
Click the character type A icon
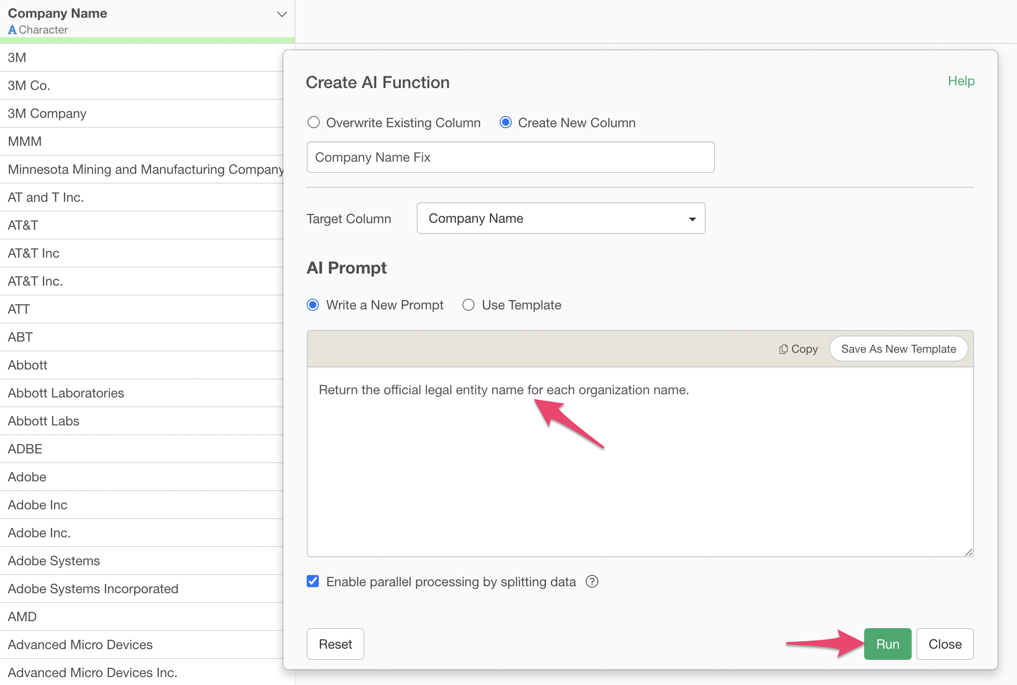(12, 30)
